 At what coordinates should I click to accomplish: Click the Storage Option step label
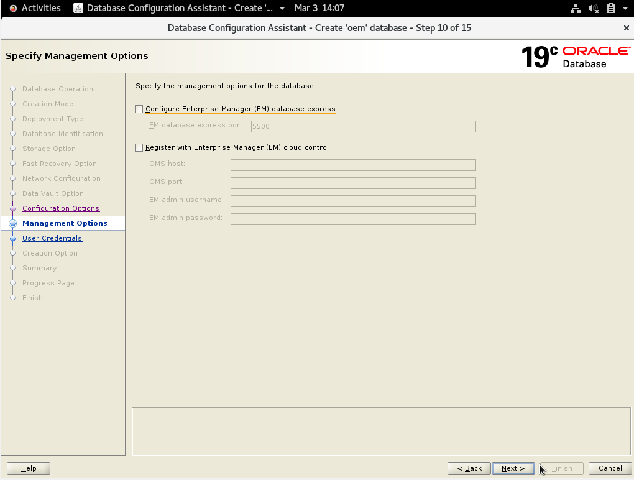tap(49, 149)
